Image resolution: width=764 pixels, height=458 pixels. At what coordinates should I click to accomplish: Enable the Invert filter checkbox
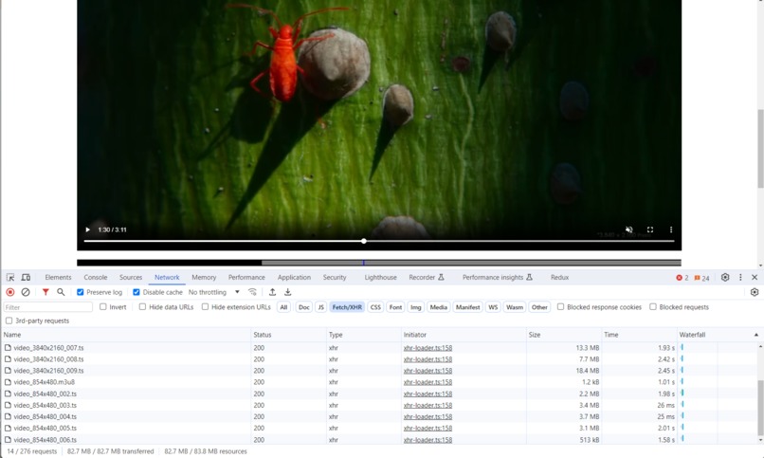[x=102, y=307]
